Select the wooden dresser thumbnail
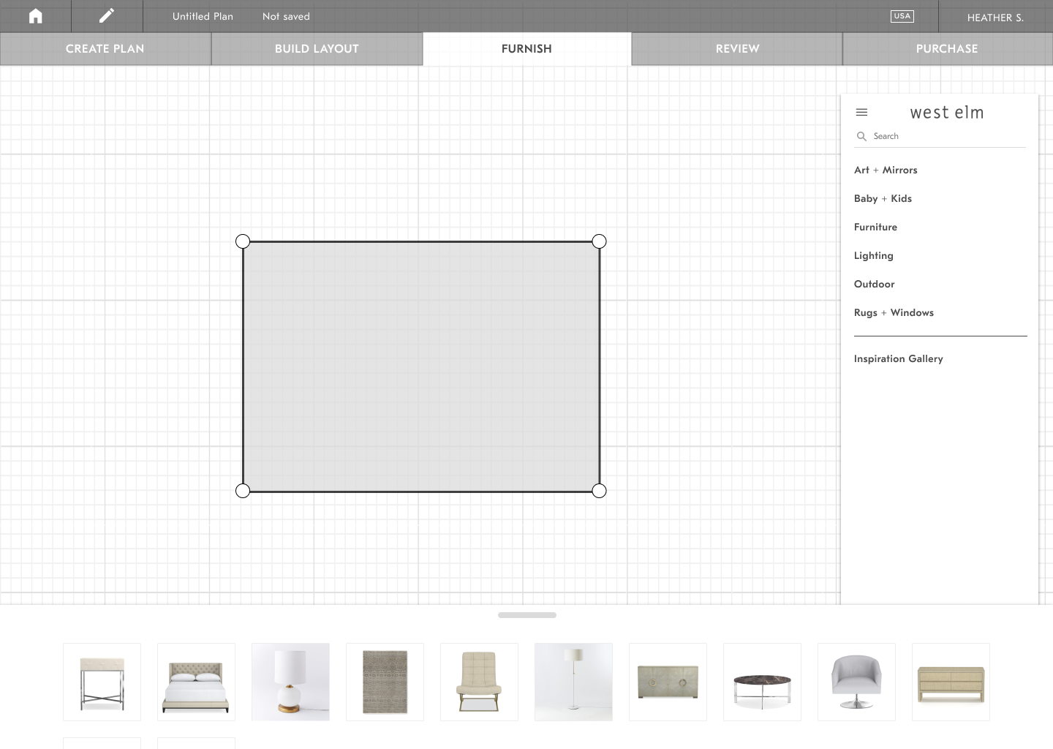This screenshot has width=1053, height=749. (951, 682)
